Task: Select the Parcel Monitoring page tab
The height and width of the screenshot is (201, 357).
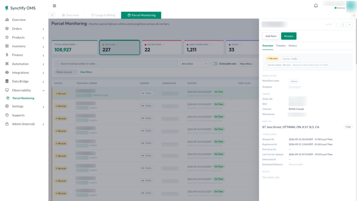Action: (141, 15)
